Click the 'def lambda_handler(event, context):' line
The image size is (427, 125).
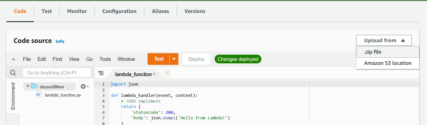[154, 95]
